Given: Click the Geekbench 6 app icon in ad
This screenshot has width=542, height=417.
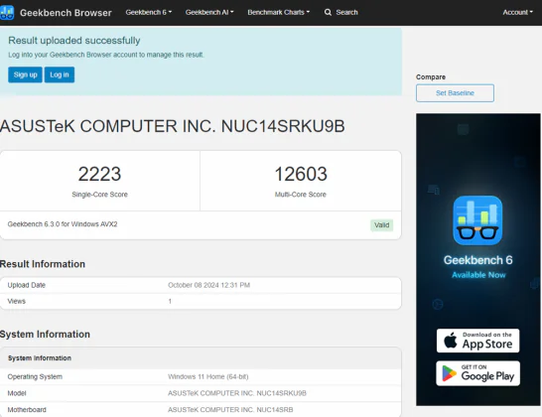Looking at the screenshot, I should [477, 220].
